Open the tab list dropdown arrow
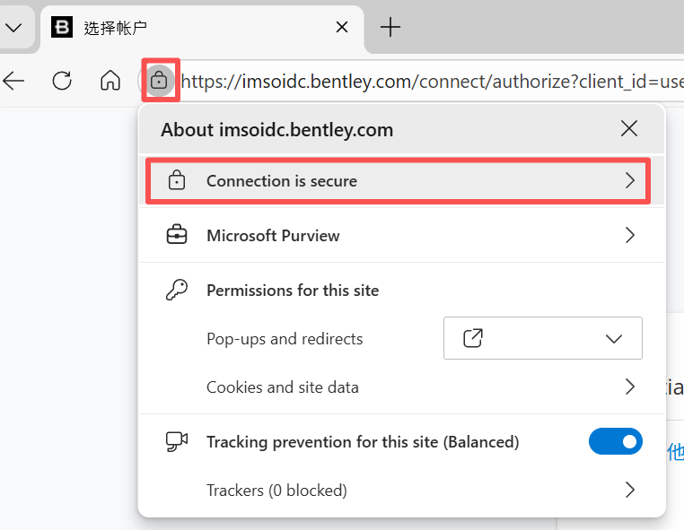The width and height of the screenshot is (684, 530). pos(13,27)
